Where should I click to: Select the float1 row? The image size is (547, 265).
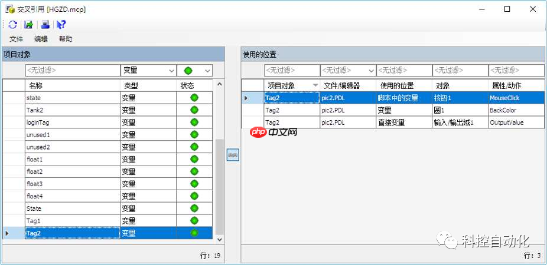pos(108,159)
